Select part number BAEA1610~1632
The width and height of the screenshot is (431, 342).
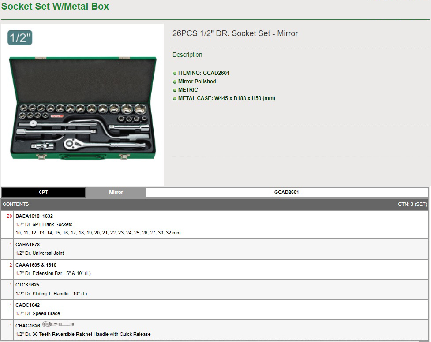(x=34, y=216)
